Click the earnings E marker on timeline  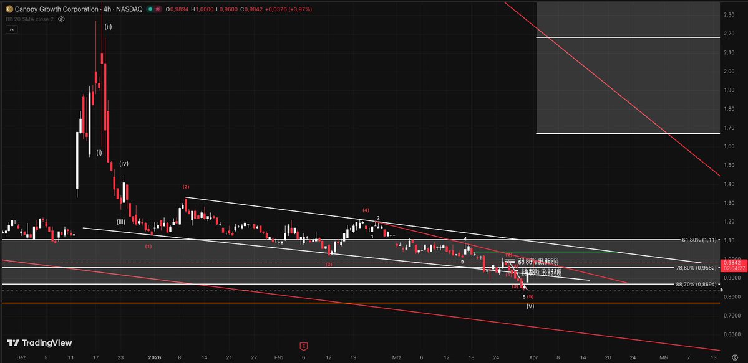point(303,346)
